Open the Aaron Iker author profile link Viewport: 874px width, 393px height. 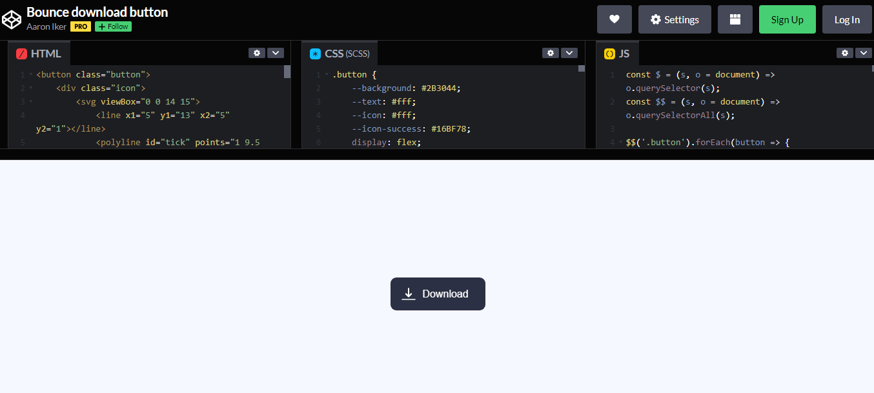46,26
